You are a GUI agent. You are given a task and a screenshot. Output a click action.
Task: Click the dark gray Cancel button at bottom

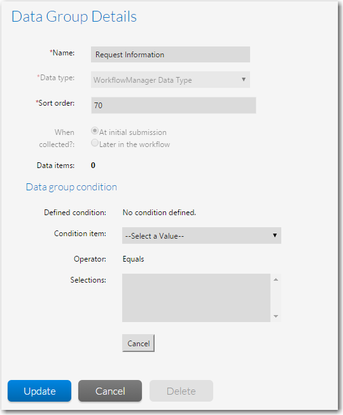(x=110, y=391)
